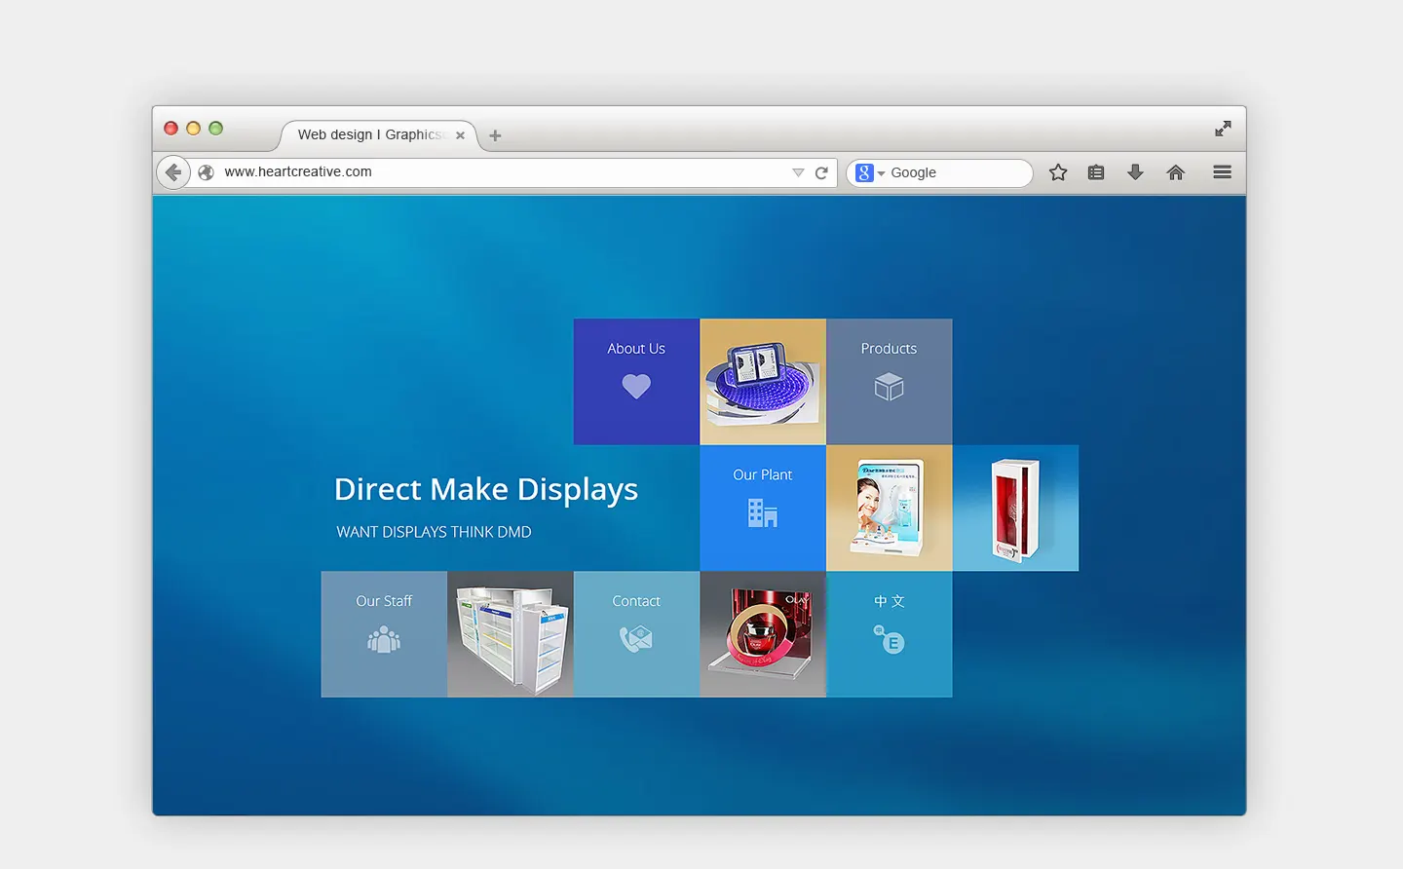Open the Our Plant tile
1403x869 pixels.
[x=763, y=509]
